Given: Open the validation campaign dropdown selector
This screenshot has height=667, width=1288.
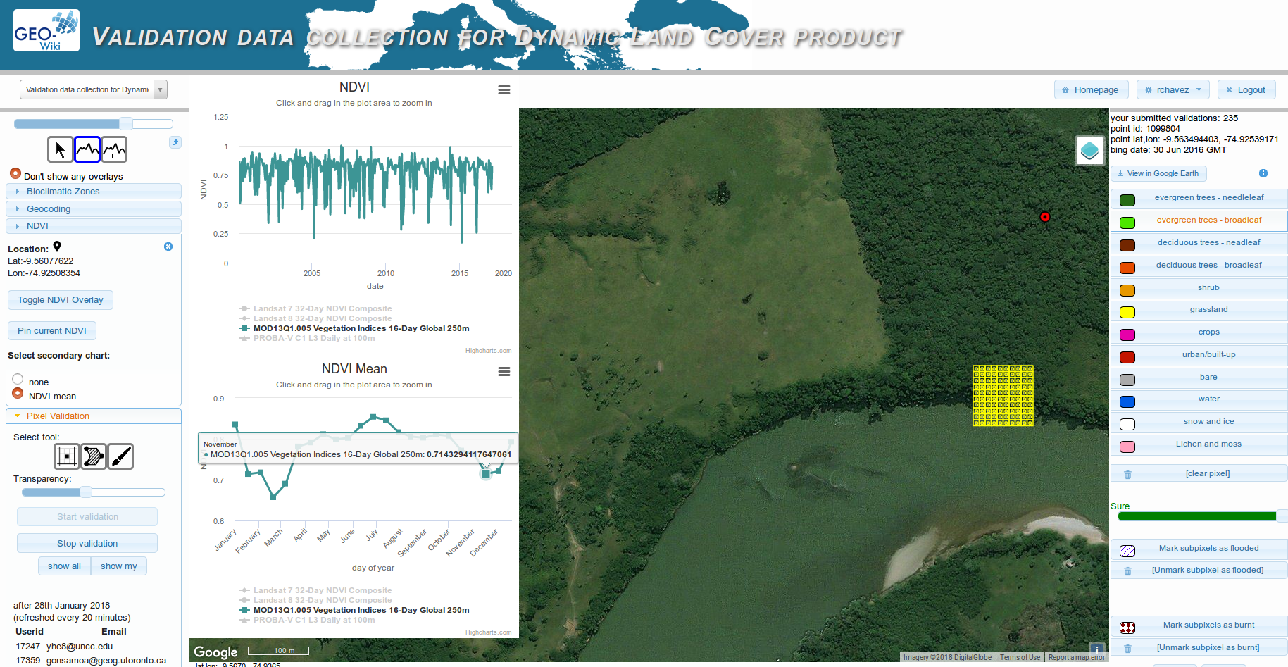Looking at the screenshot, I should 94,90.
